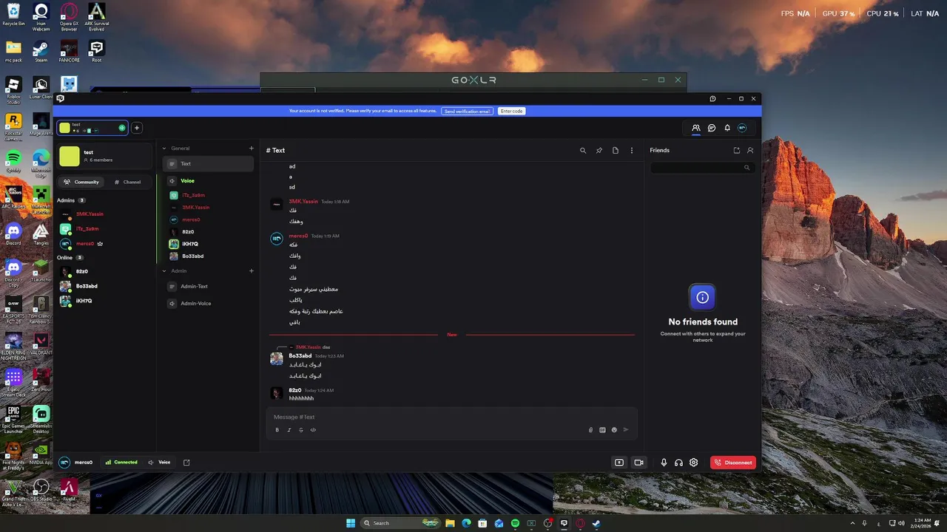The height and width of the screenshot is (532, 947).
Task: Select iKH7Q in the Online members list
Action: [x=104, y=301]
